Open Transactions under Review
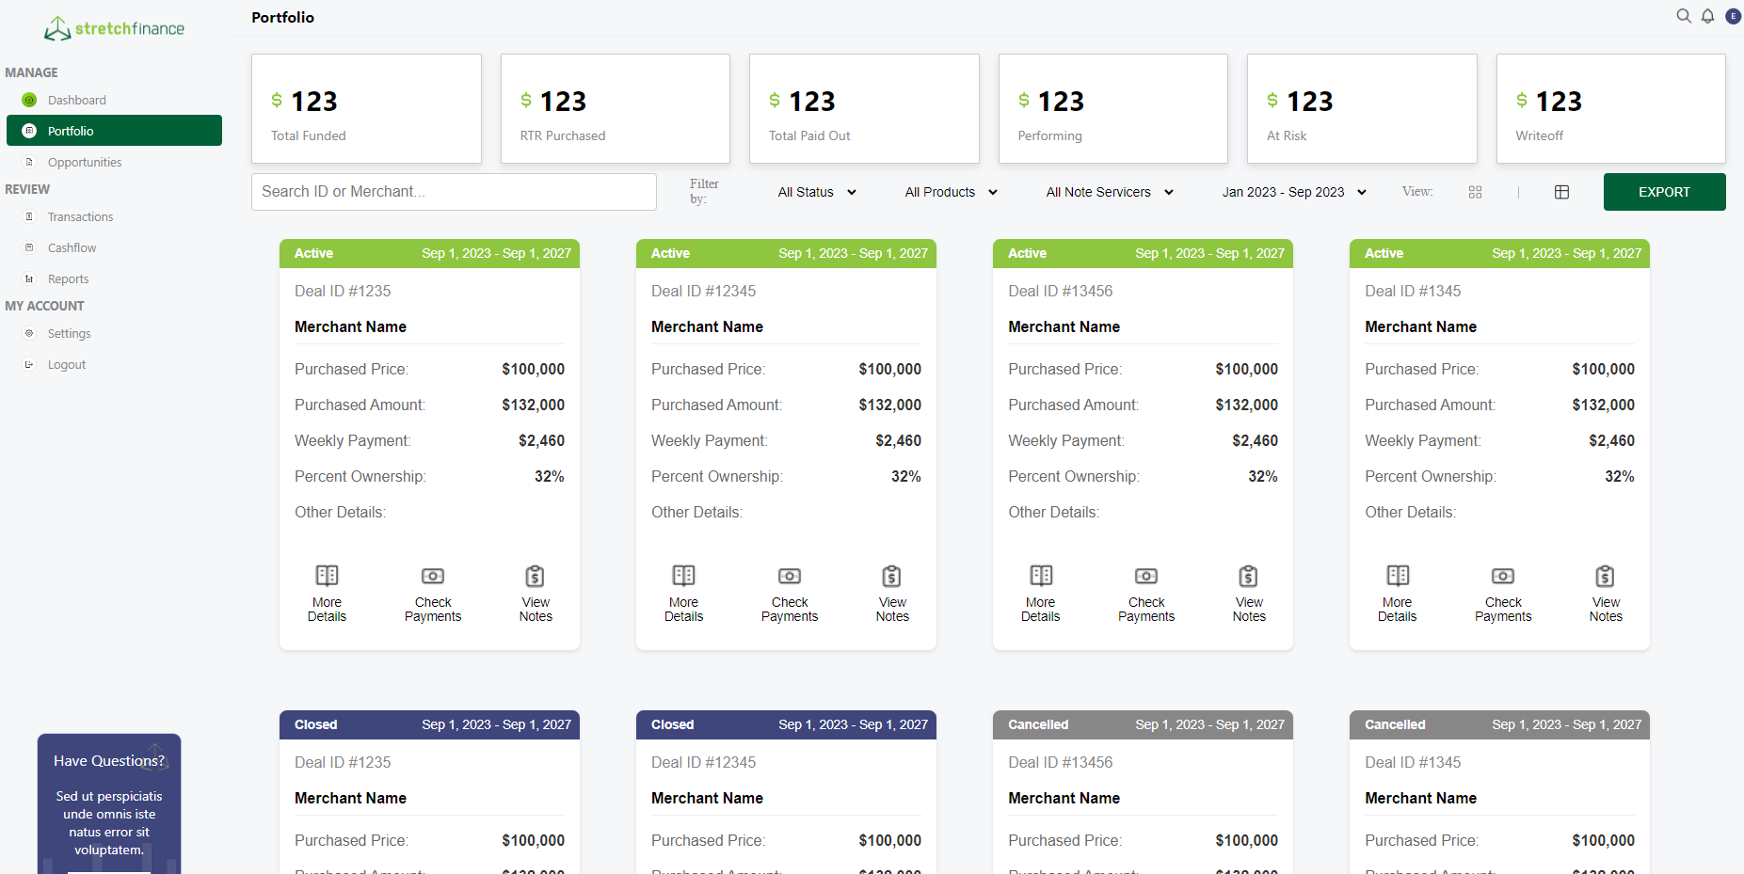The height and width of the screenshot is (874, 1744). (80, 216)
